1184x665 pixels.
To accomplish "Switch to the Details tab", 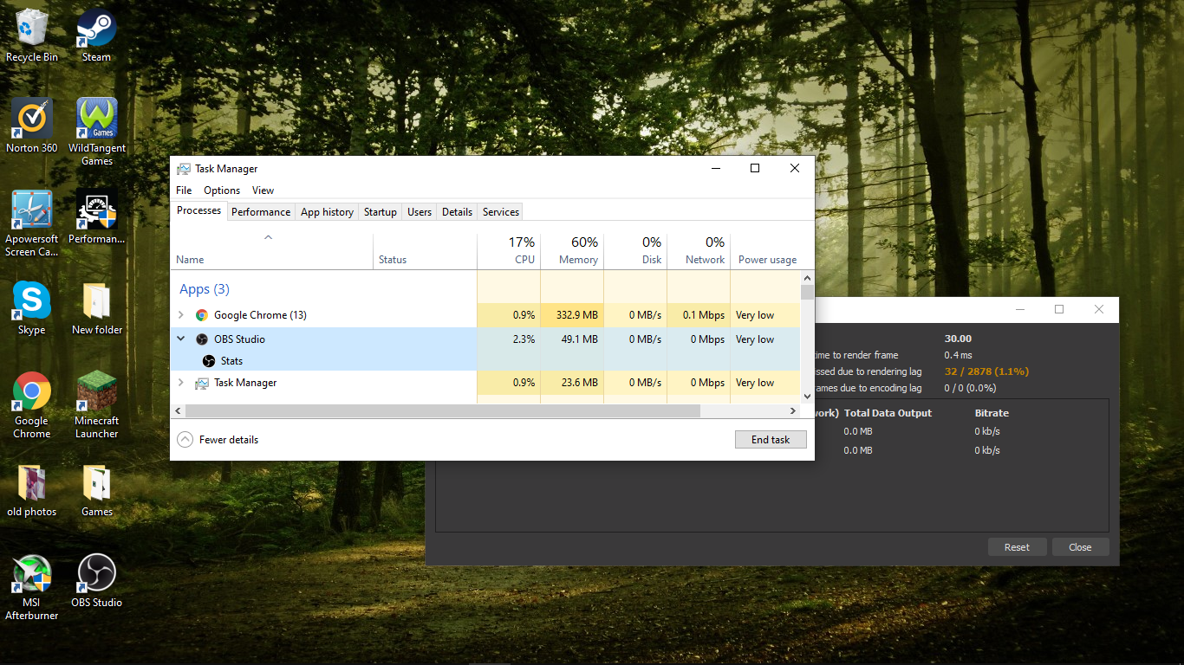I will point(457,212).
